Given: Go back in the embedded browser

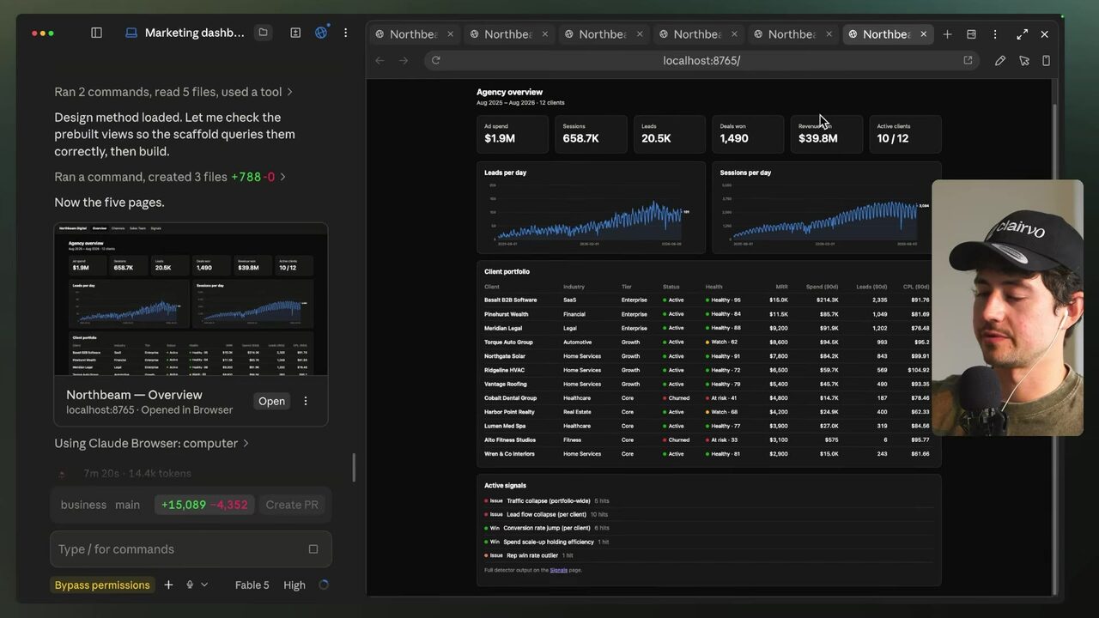Looking at the screenshot, I should 379,60.
